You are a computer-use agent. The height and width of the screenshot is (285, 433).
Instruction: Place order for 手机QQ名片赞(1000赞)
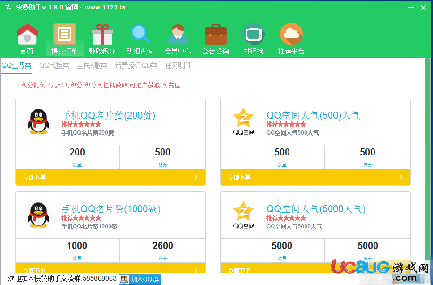(110, 268)
